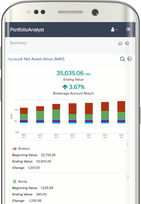The image size is (141, 204).
Task: Click the Banks building icon
Action: coord(14,182)
